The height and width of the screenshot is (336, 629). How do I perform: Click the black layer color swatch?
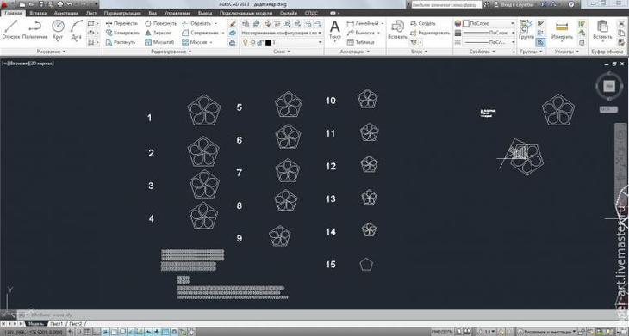(x=268, y=42)
